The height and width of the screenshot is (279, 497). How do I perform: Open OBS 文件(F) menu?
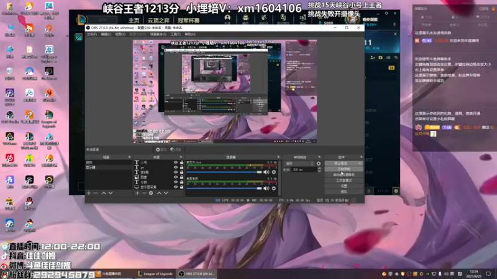(91, 34)
